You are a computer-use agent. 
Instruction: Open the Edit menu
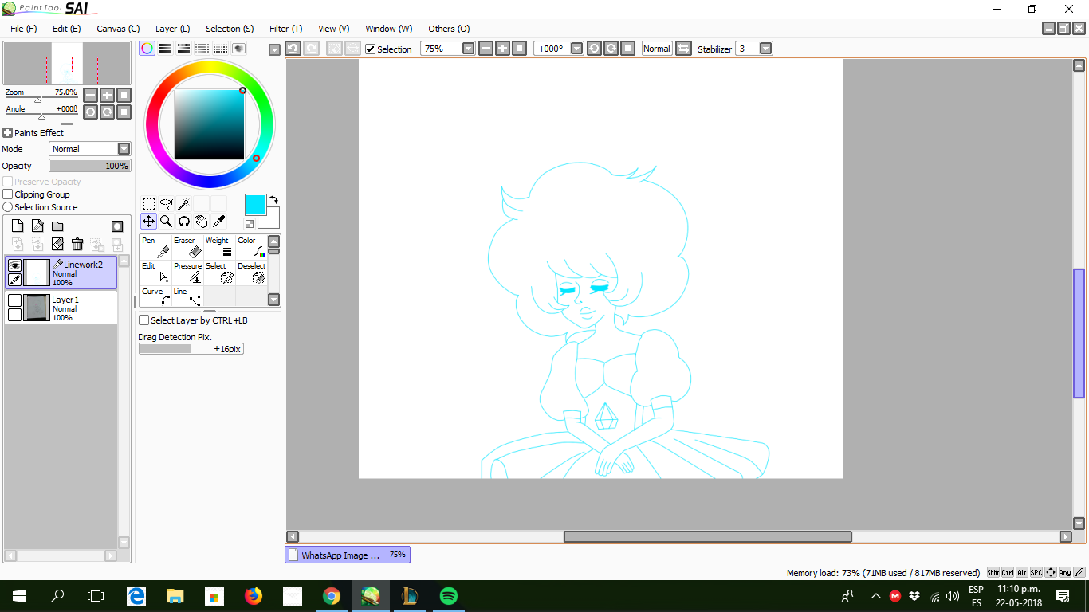click(67, 29)
